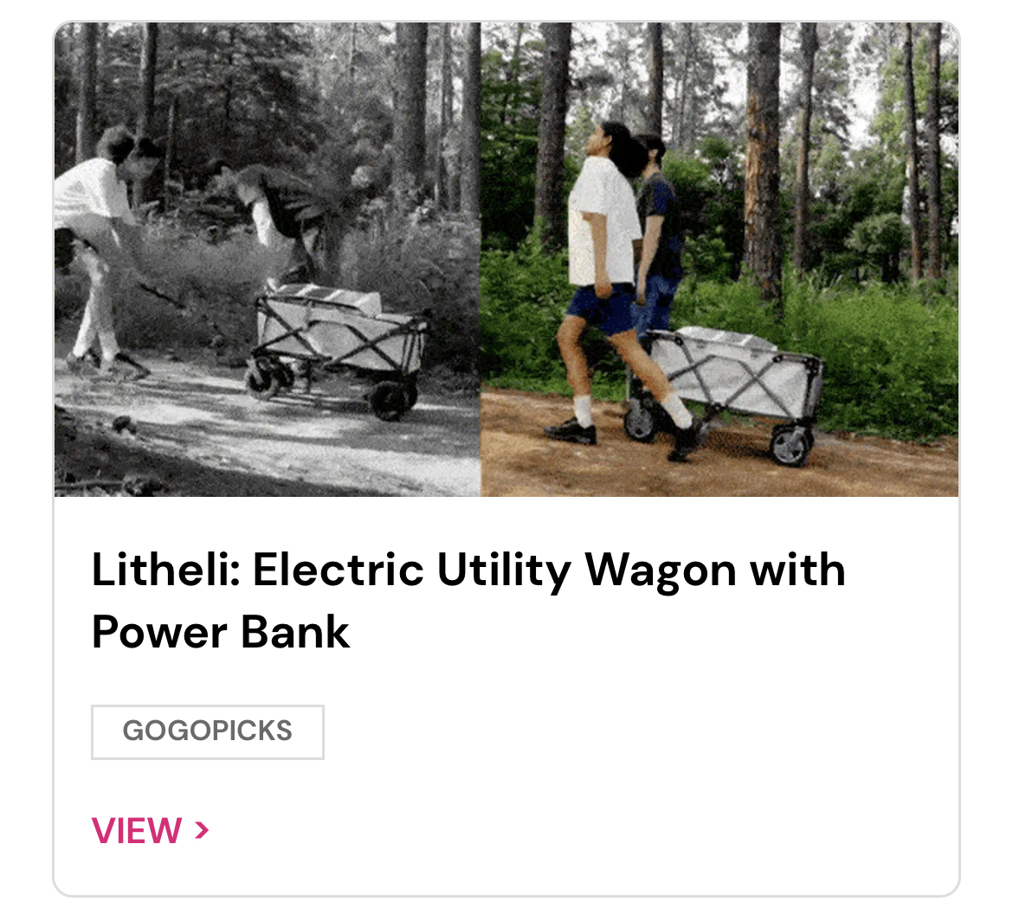
Task: Click the 'Wagon with' text in the heading
Action: [715, 570]
